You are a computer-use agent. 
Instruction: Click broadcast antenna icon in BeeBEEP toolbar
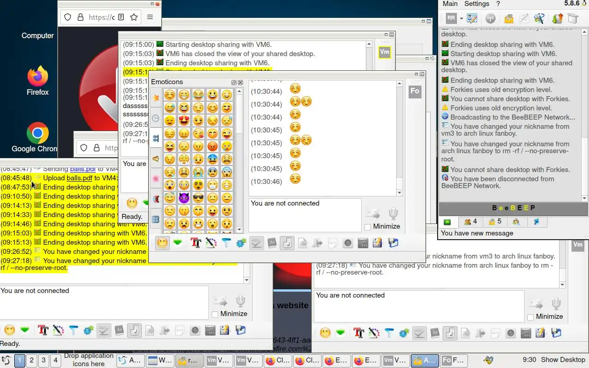tap(491, 18)
